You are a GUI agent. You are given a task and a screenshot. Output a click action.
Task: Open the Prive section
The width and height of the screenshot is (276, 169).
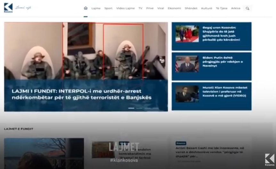pos(150,8)
